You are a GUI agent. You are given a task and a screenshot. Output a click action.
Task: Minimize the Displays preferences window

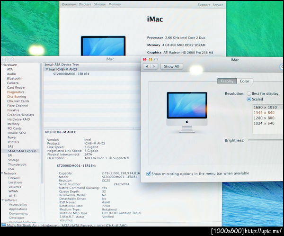pos(151,60)
